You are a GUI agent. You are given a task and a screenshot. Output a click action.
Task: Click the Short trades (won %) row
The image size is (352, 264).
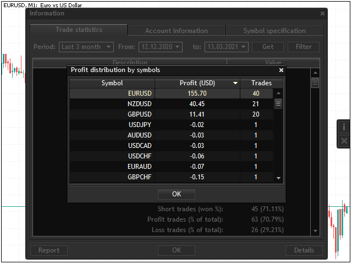(x=172, y=209)
